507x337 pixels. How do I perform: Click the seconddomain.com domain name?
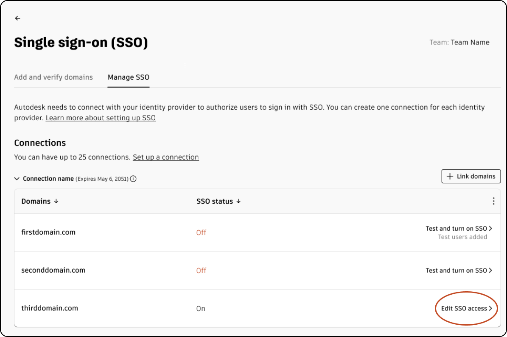[53, 270]
